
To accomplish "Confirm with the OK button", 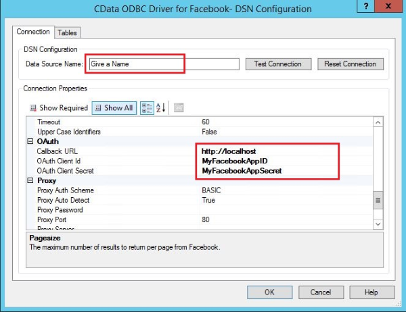I will 269,292.
